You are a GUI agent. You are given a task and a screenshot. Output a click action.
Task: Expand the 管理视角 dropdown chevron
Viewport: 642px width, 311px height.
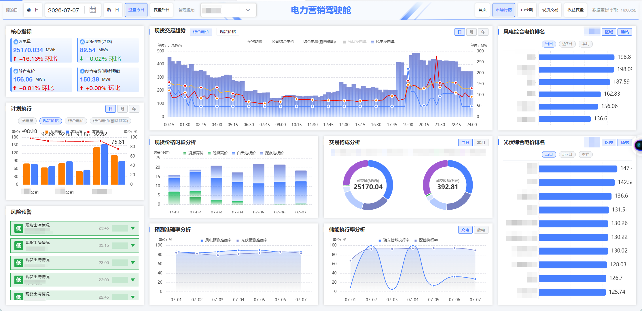tap(248, 10)
